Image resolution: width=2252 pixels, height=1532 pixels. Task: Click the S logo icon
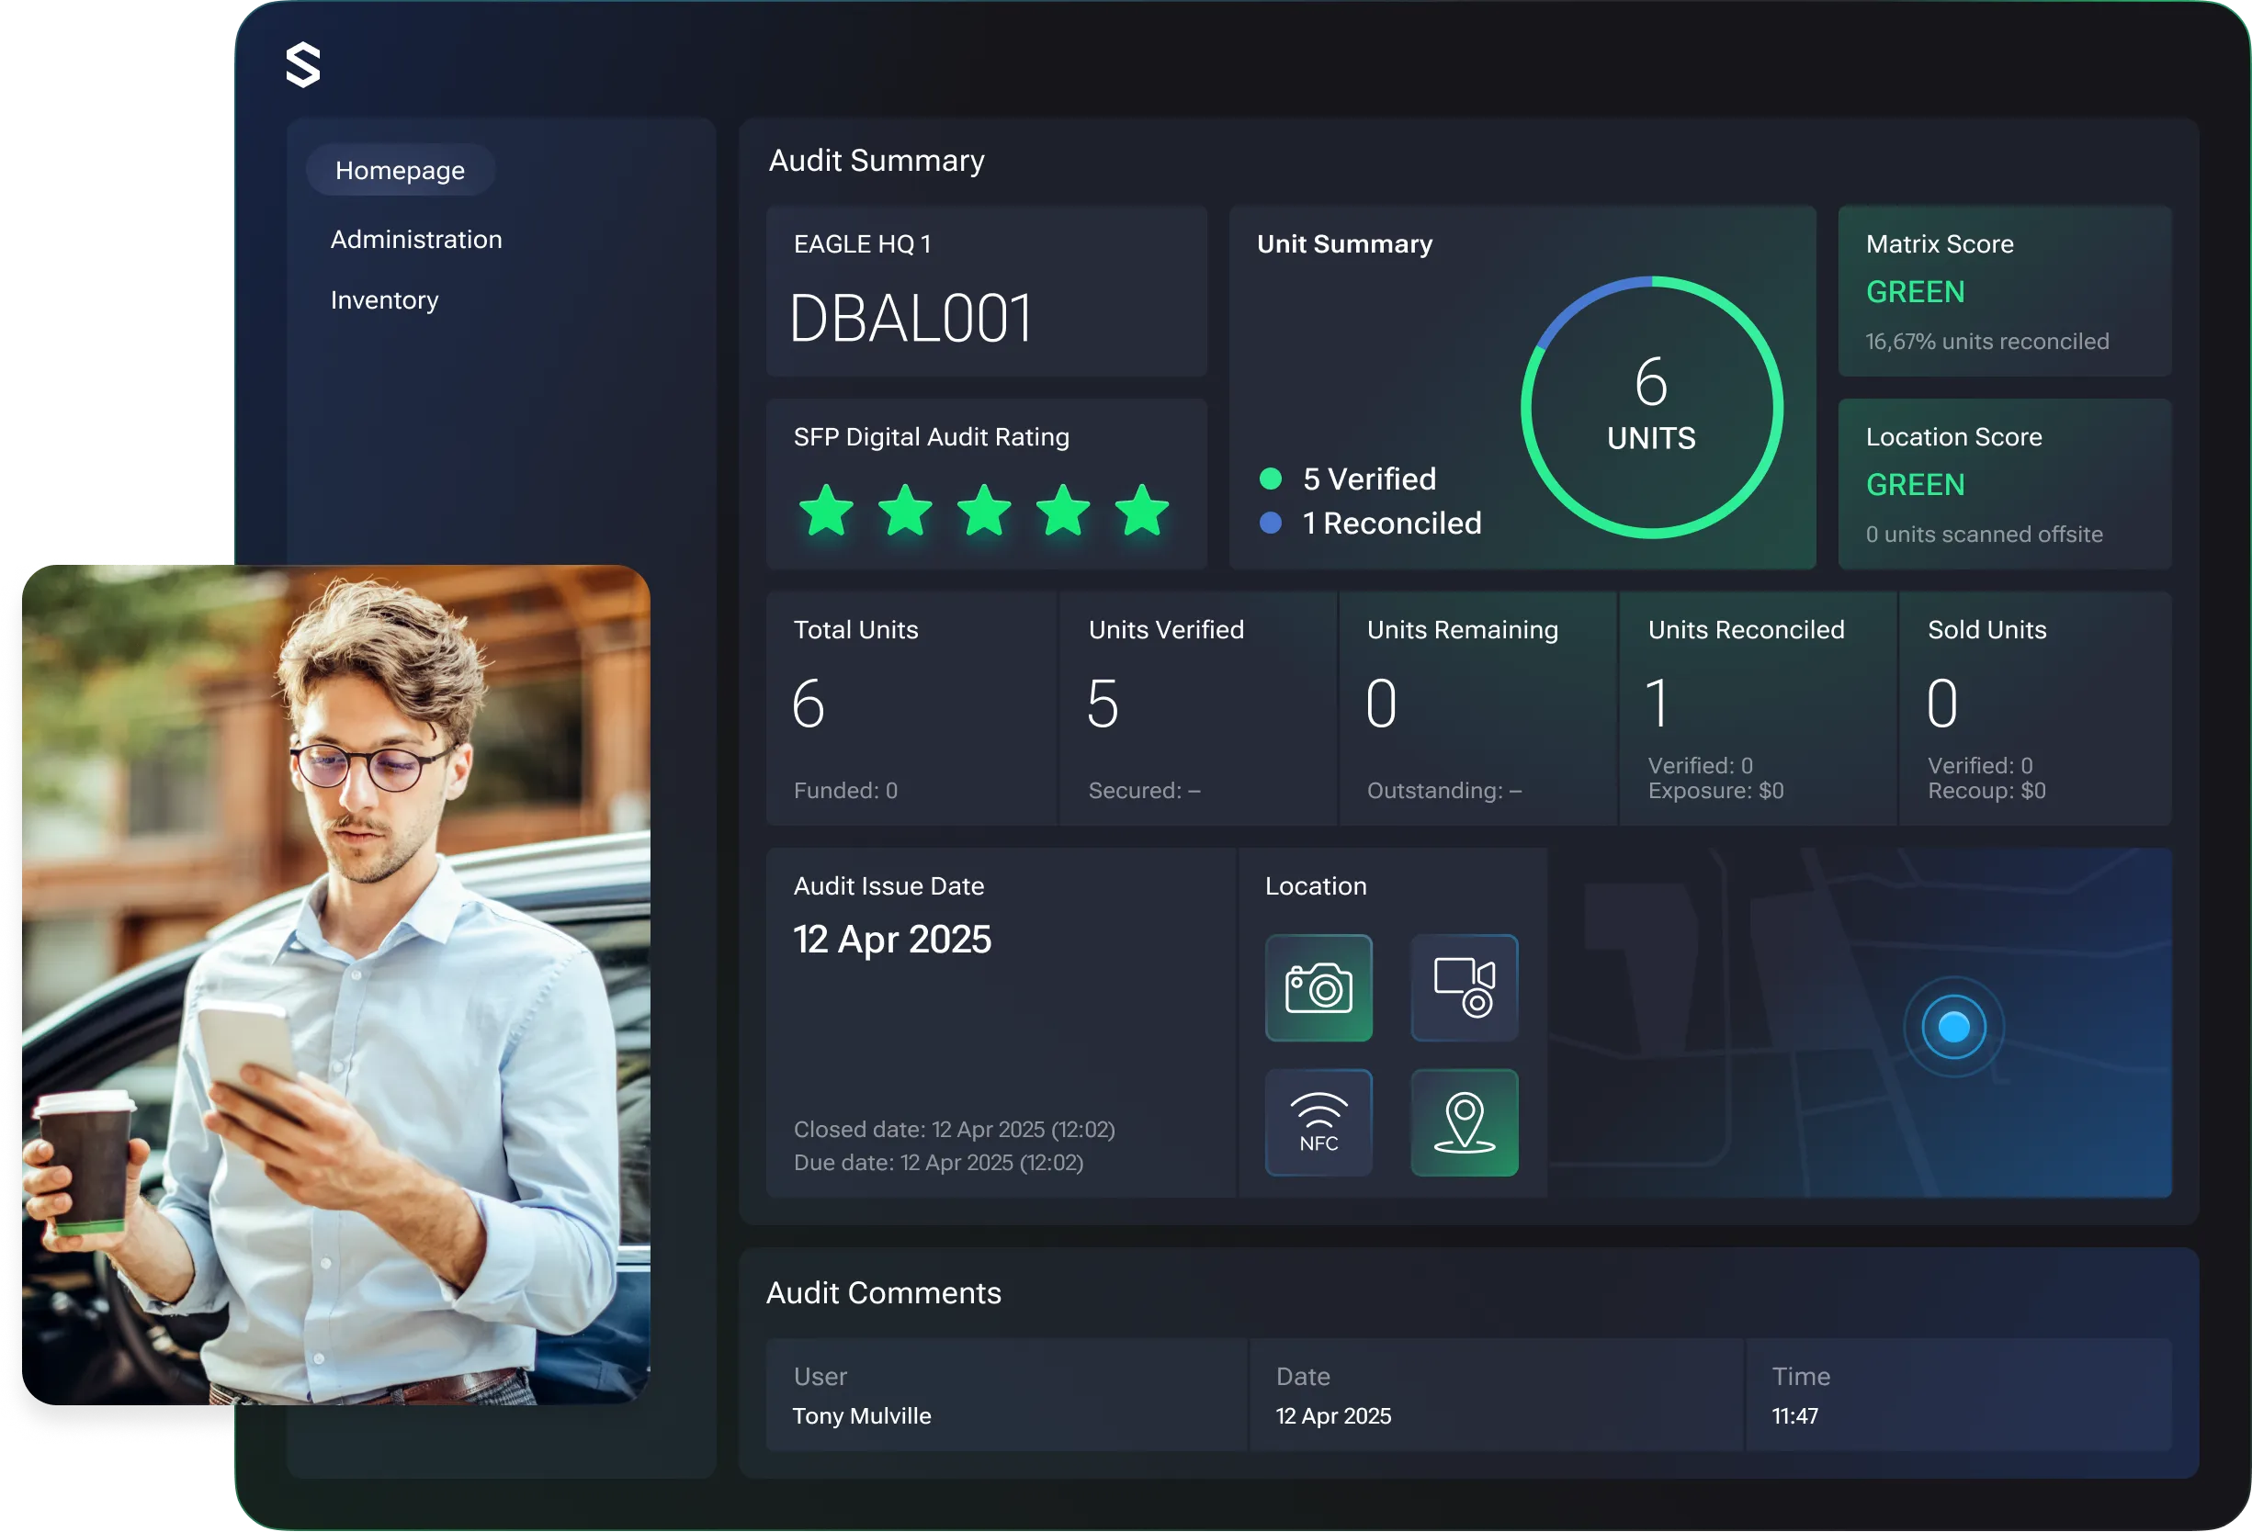[302, 66]
